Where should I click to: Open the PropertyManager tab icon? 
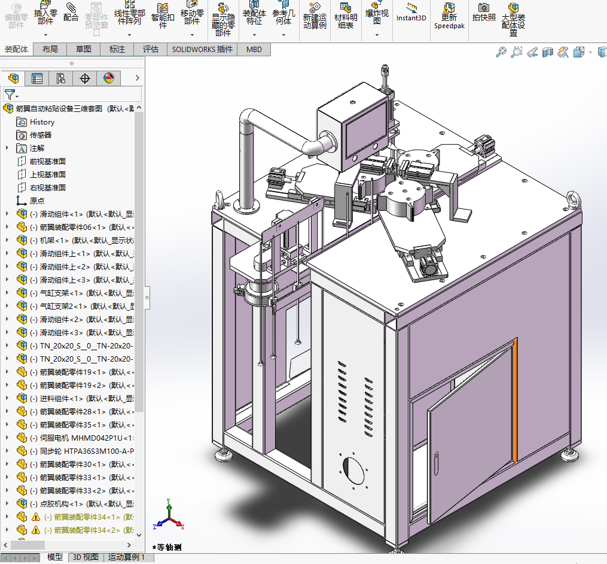(37, 78)
